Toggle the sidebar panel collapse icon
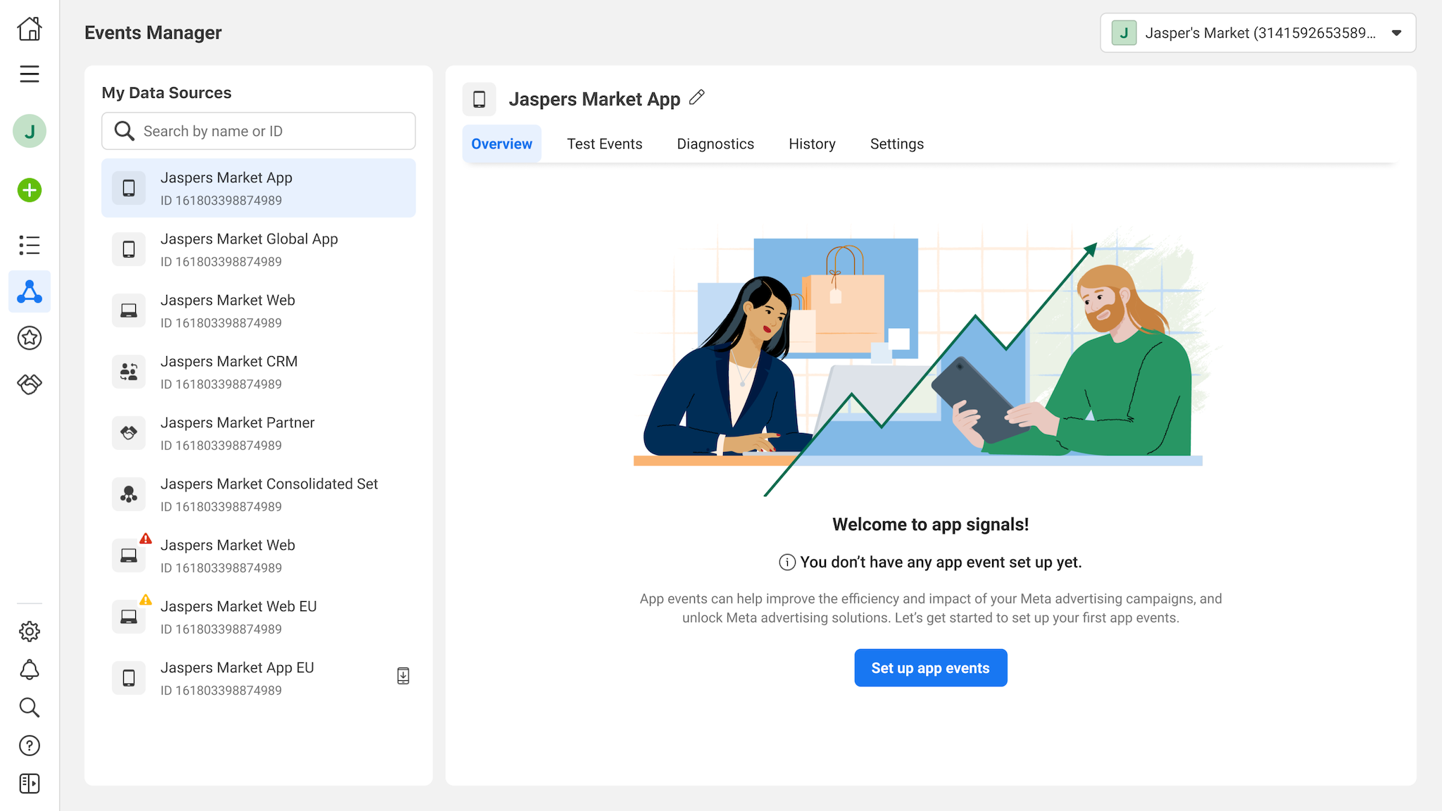1442x811 pixels. (30, 784)
